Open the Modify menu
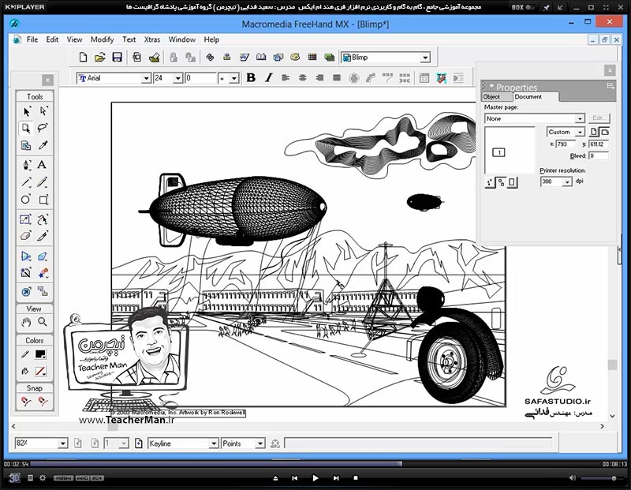The image size is (631, 490). [x=103, y=39]
